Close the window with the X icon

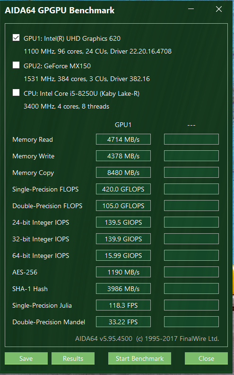click(x=219, y=9)
